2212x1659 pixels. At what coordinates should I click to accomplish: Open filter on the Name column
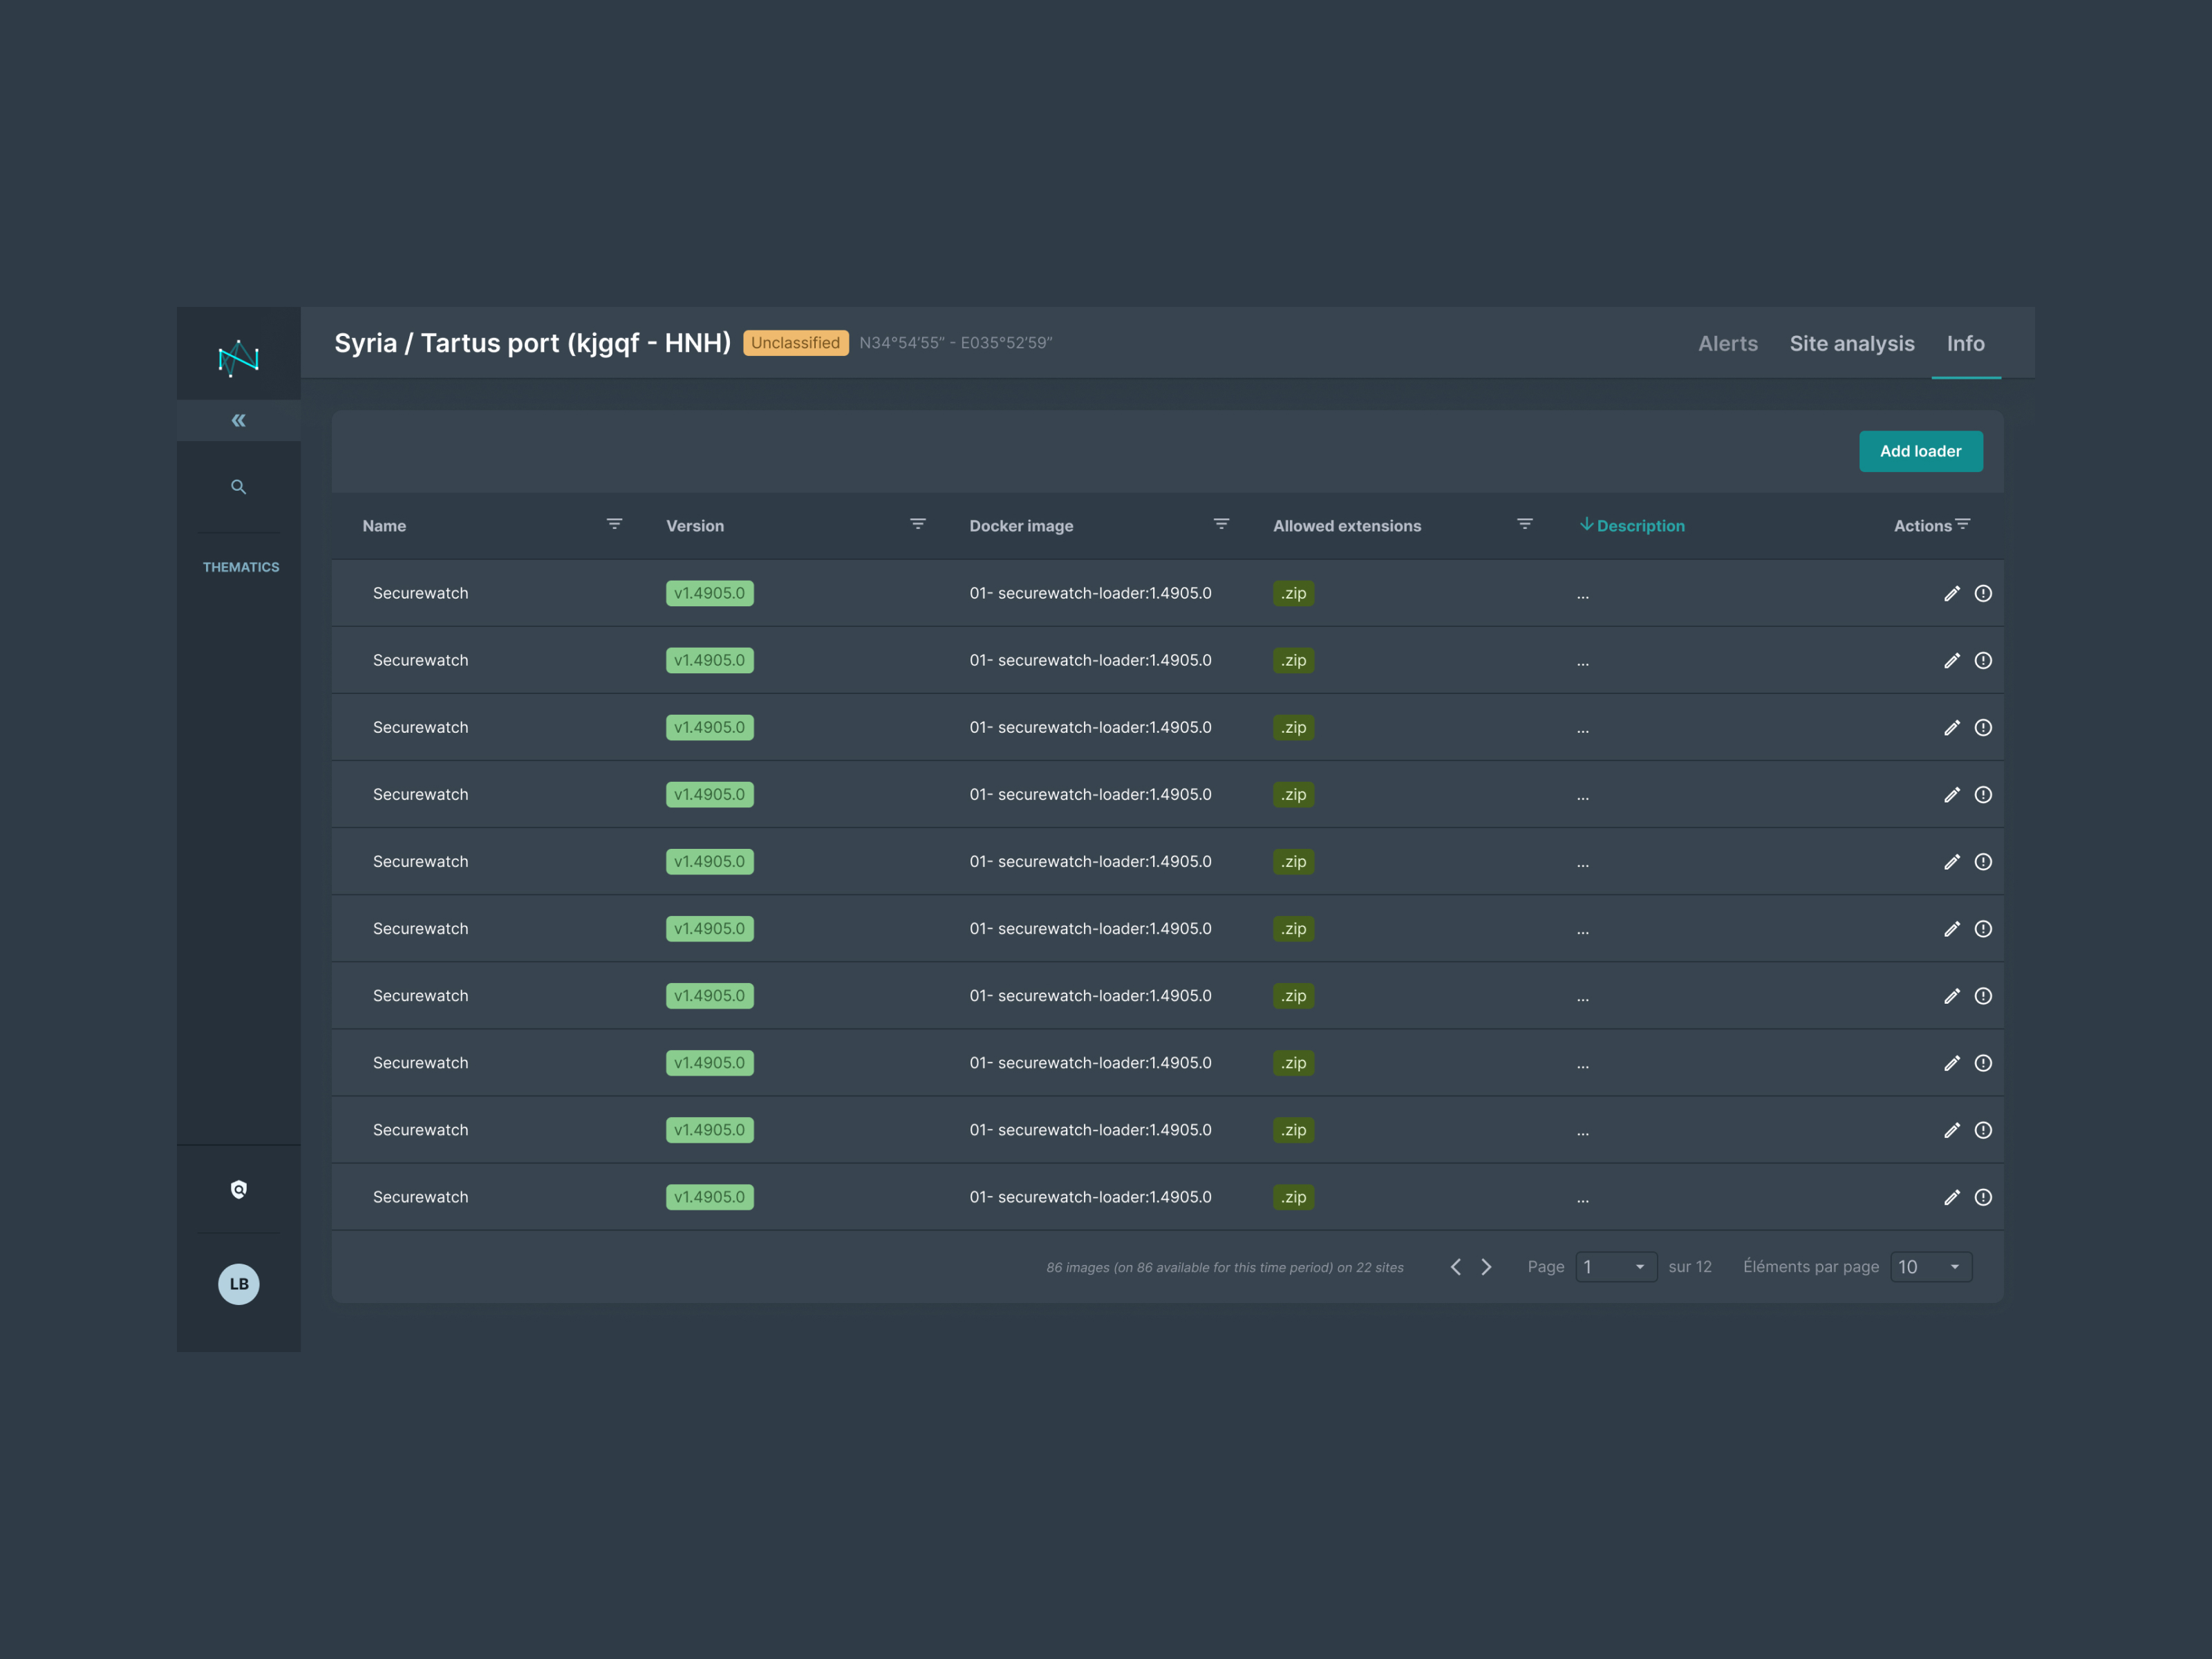coord(614,524)
